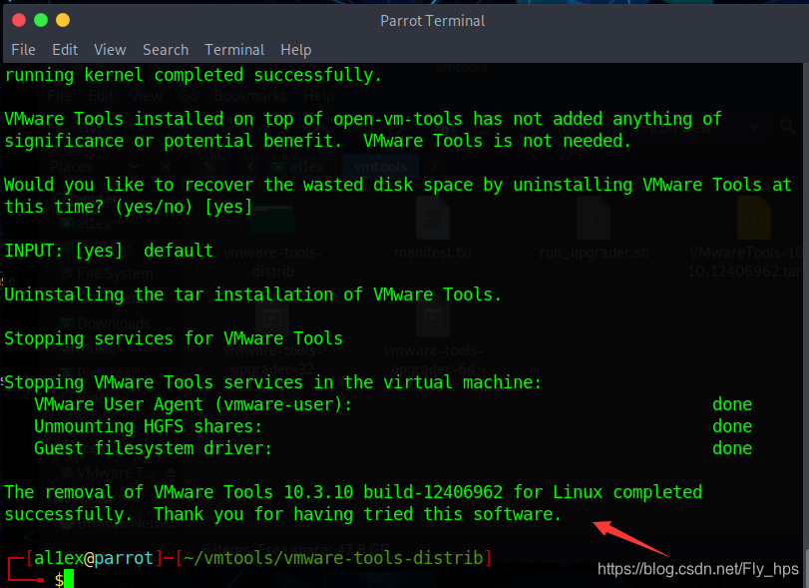Click the green window button in the title bar
Image resolution: width=809 pixels, height=588 pixels.
(x=41, y=20)
